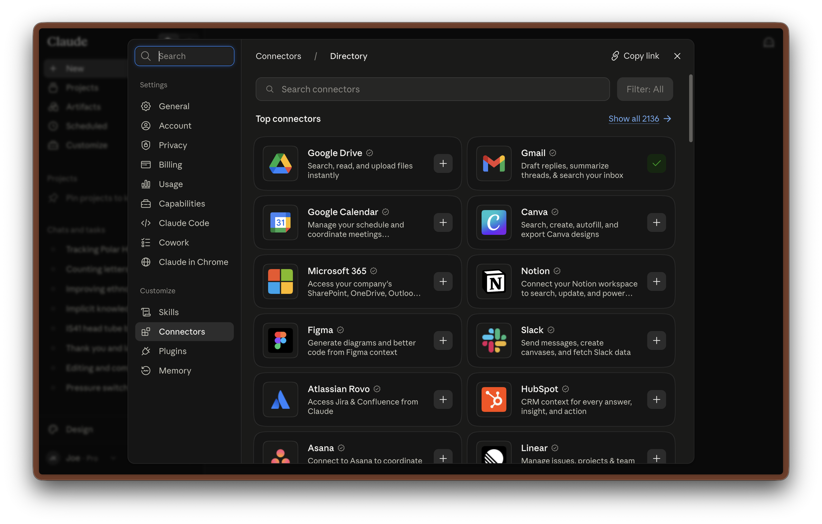Add the Notion connector
Image resolution: width=822 pixels, height=524 pixels.
click(x=656, y=281)
